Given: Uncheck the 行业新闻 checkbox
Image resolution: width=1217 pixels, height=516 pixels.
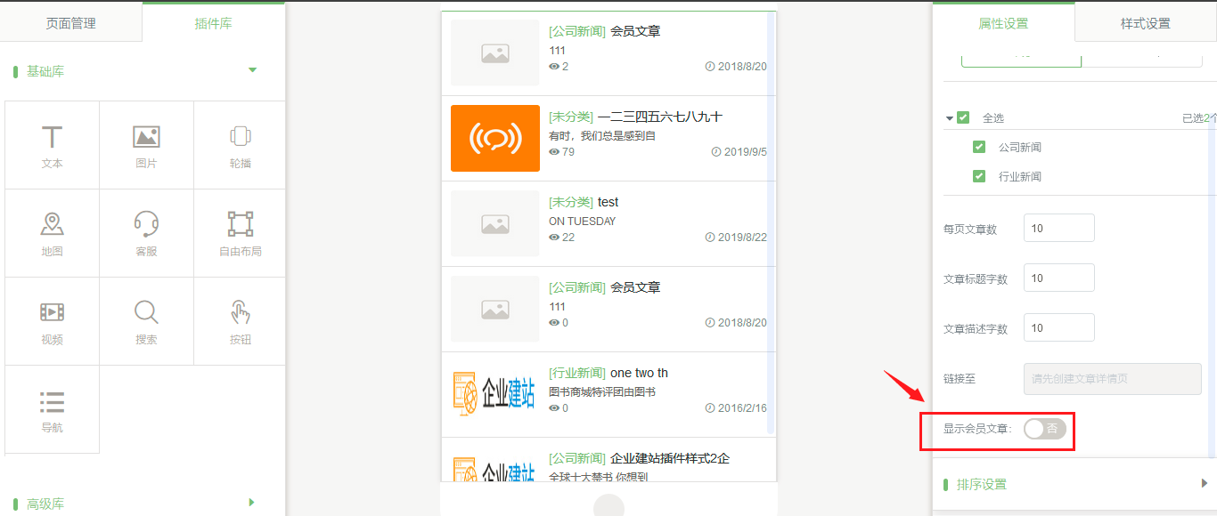Looking at the screenshot, I should [x=979, y=176].
